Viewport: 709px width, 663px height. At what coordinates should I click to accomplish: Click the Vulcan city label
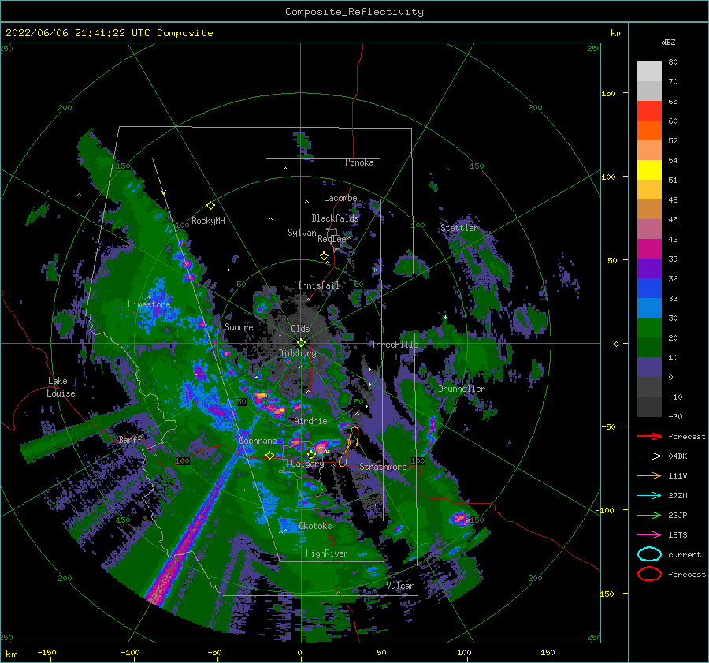(401, 586)
